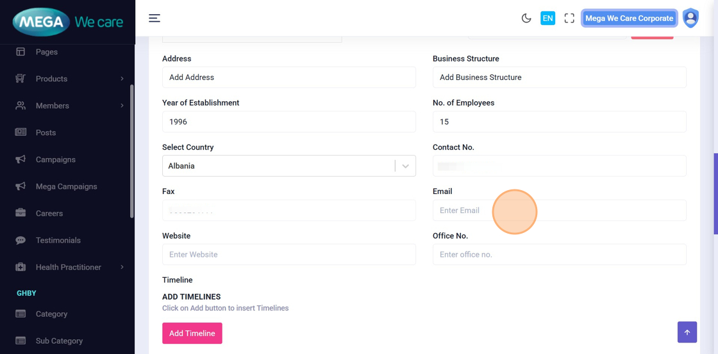Expand the Members submenu chevron

[x=122, y=106]
